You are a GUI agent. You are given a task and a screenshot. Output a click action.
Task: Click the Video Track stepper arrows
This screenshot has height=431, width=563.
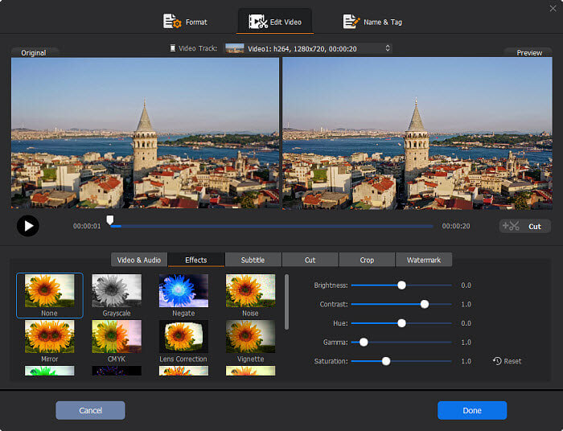click(388, 48)
